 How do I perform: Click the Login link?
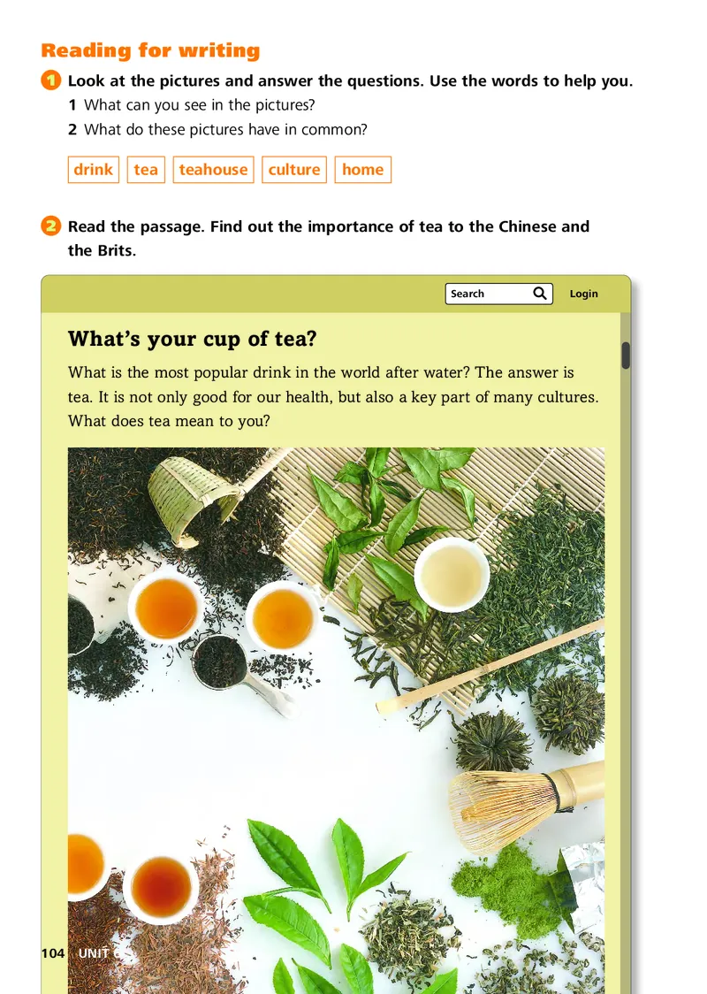tap(583, 294)
